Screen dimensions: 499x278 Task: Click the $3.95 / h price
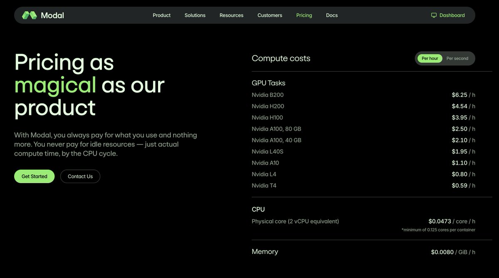click(464, 117)
